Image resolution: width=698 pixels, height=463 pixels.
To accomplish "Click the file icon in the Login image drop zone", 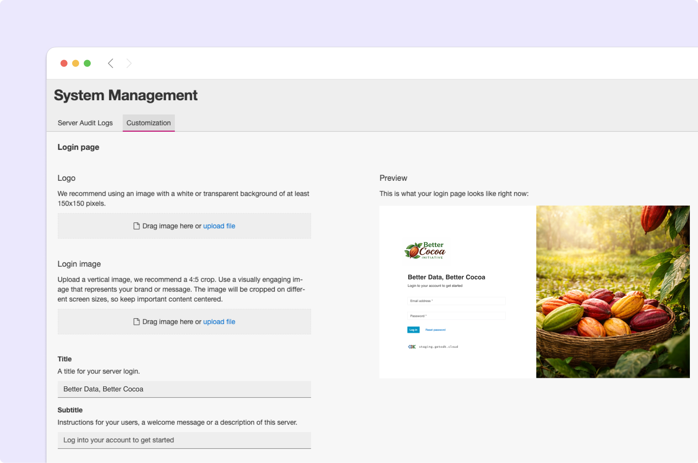I will (136, 321).
